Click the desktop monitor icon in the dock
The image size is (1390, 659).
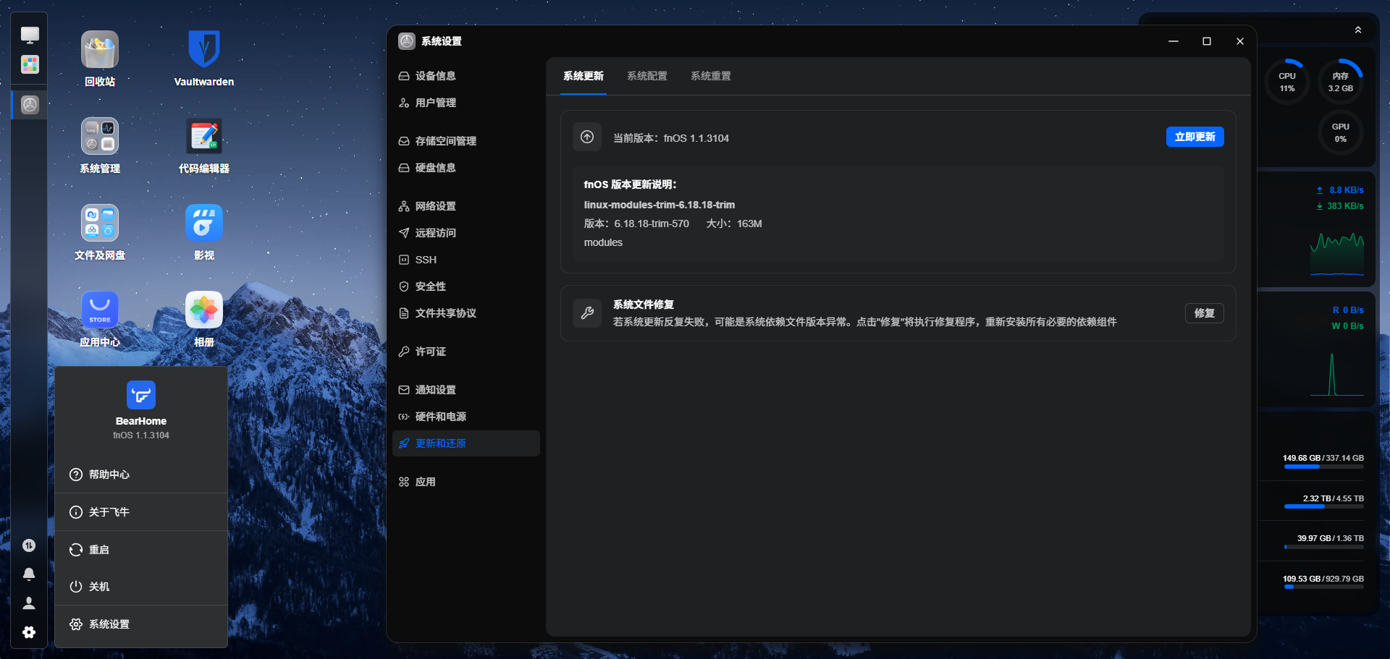coord(30,35)
